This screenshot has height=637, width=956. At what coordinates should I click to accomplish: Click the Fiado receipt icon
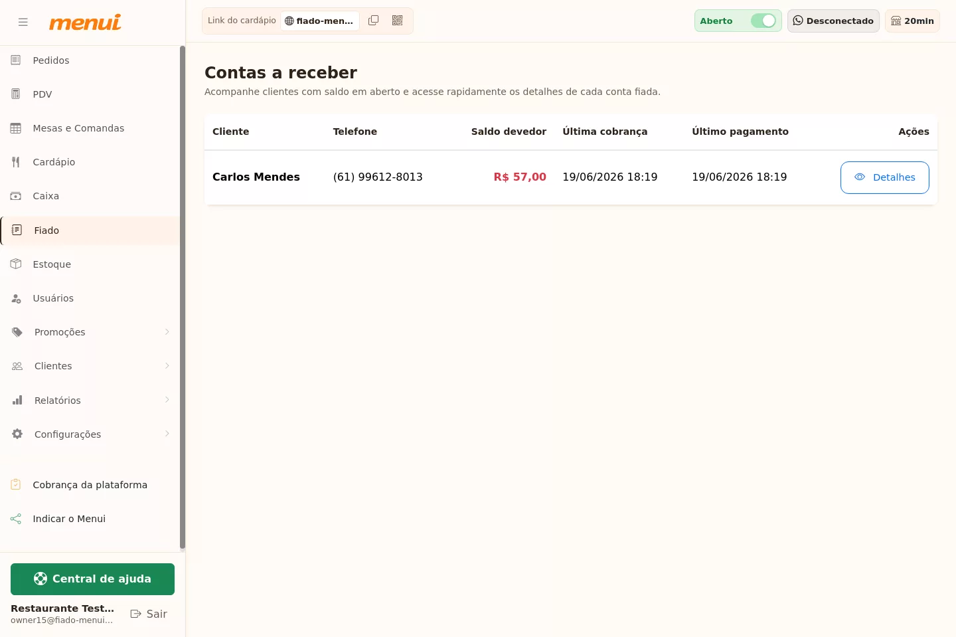(17, 230)
